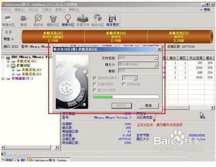
Task: Open the 文件(F) menu
Action: tap(6, 10)
